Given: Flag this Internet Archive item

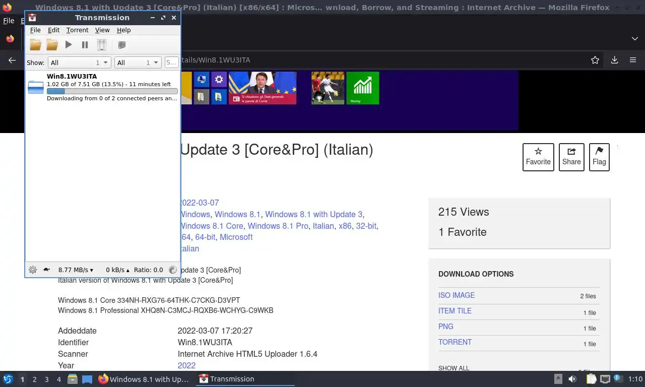Looking at the screenshot, I should pos(599,157).
